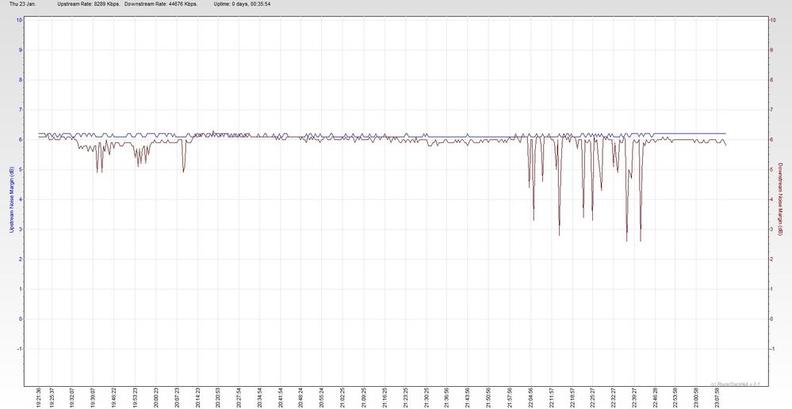Click red downstream axis value 2
This screenshot has width=792, height=409.
tap(771, 259)
